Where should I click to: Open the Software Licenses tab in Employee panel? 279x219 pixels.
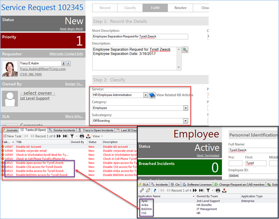[x=197, y=185]
